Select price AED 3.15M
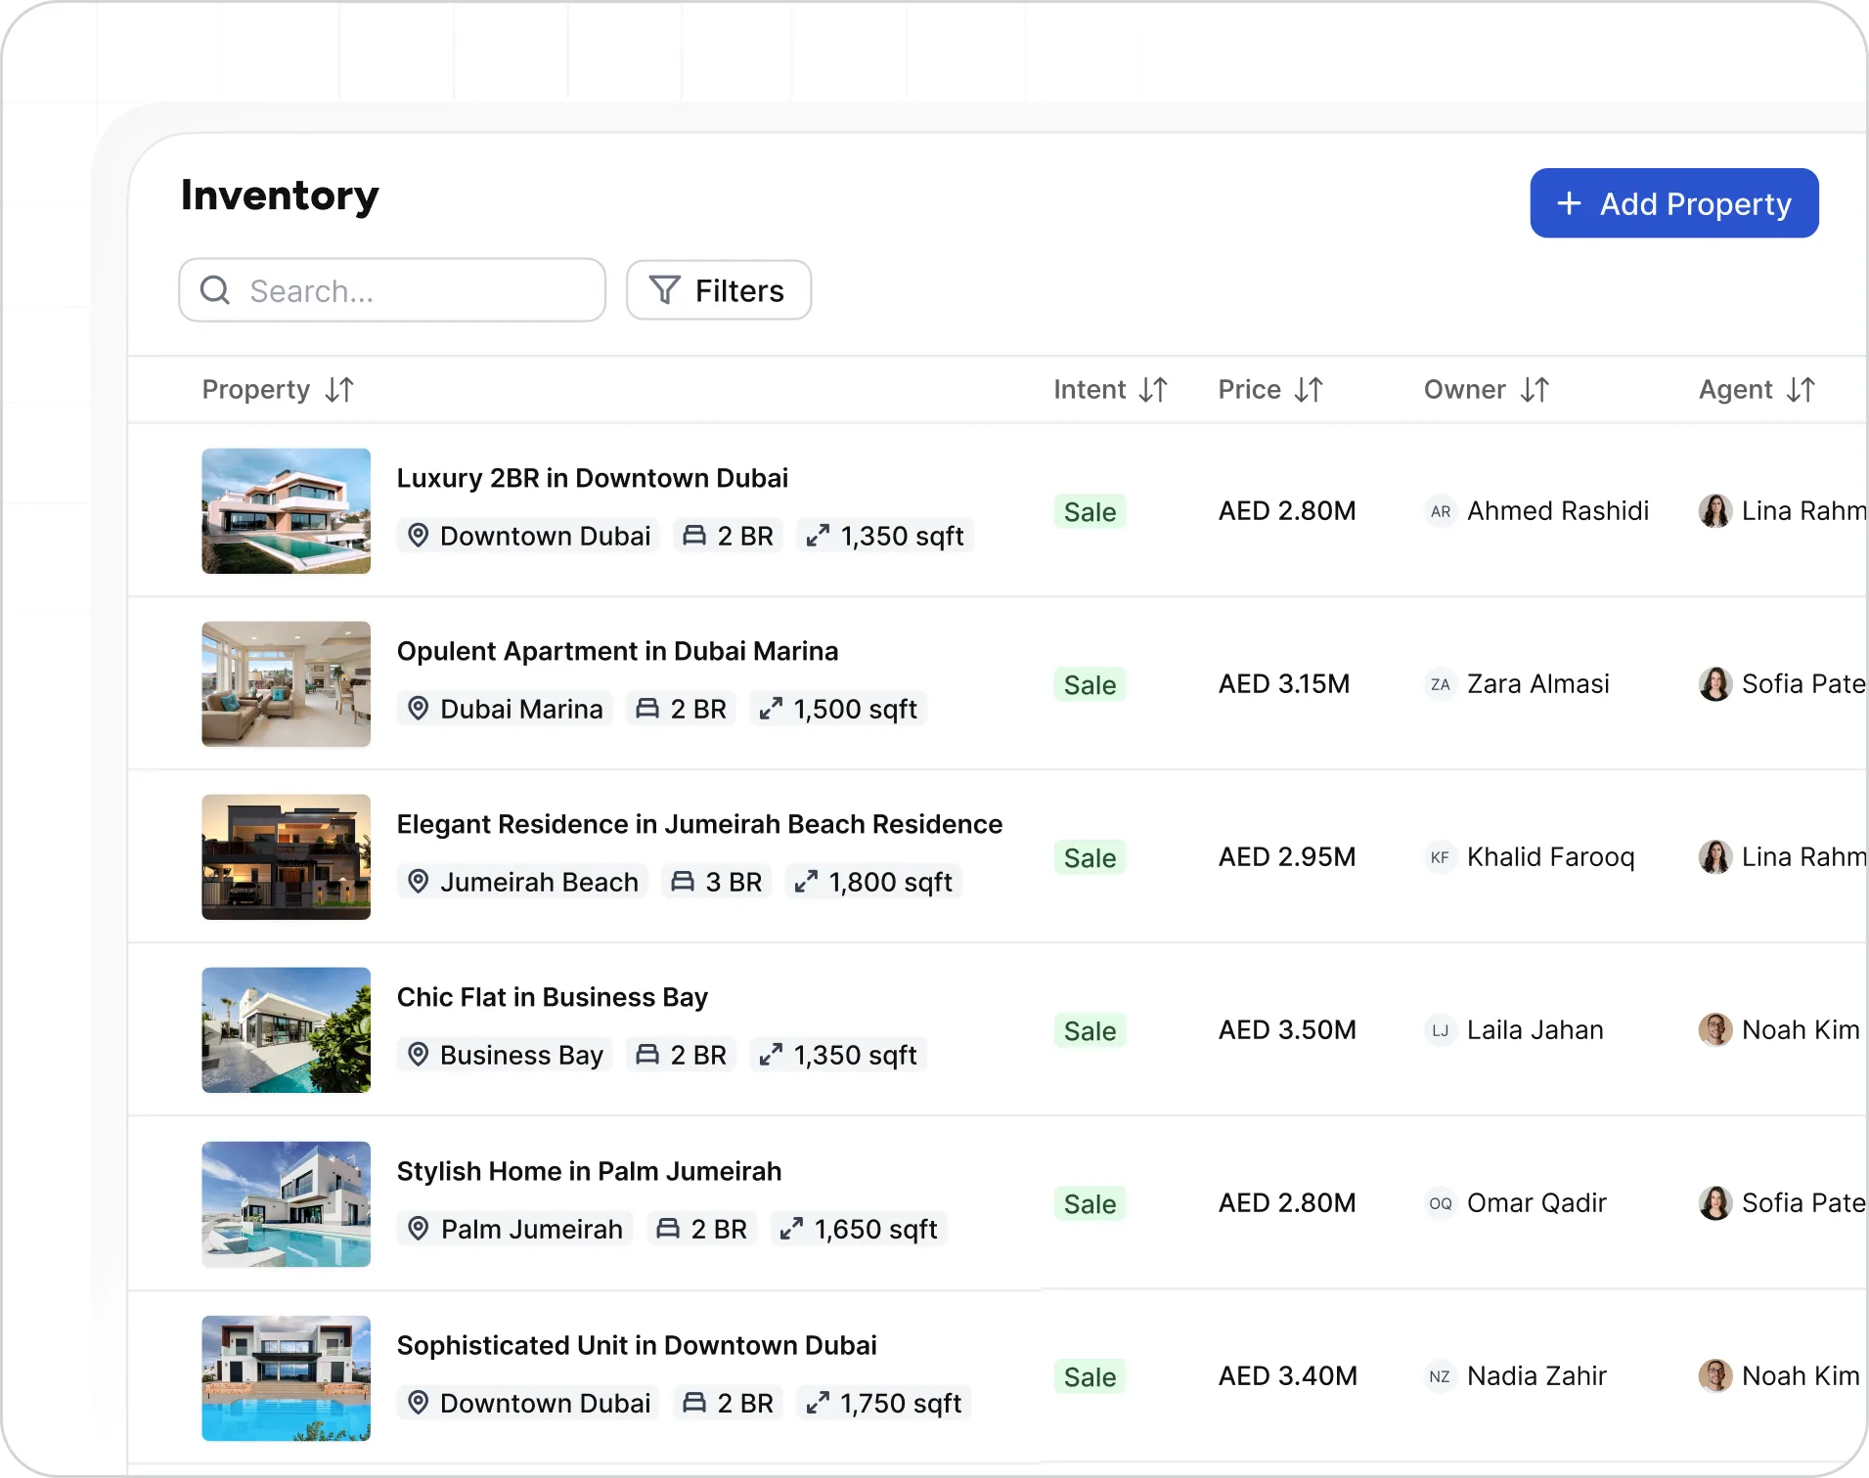Viewport: 1869px width, 1478px height. click(x=1284, y=684)
